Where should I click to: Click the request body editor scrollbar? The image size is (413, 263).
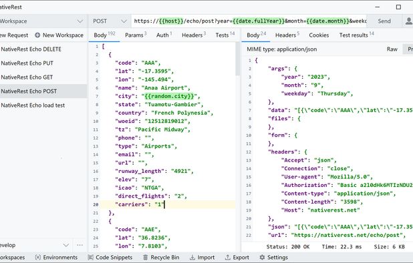(x=238, y=59)
